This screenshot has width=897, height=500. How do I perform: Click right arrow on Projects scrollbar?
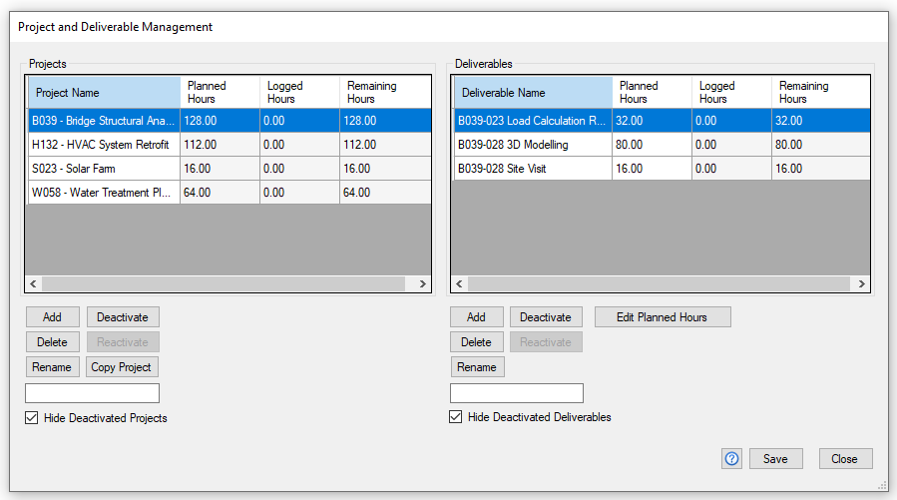tap(423, 283)
